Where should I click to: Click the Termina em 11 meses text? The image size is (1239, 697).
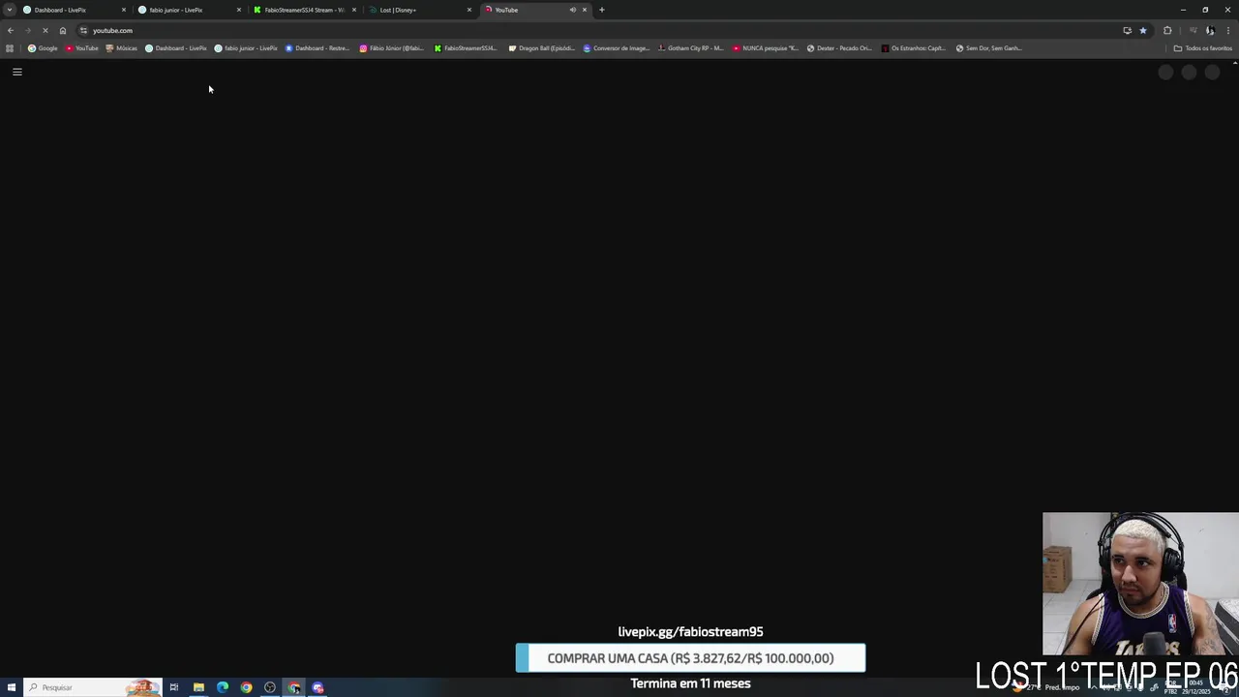click(690, 682)
